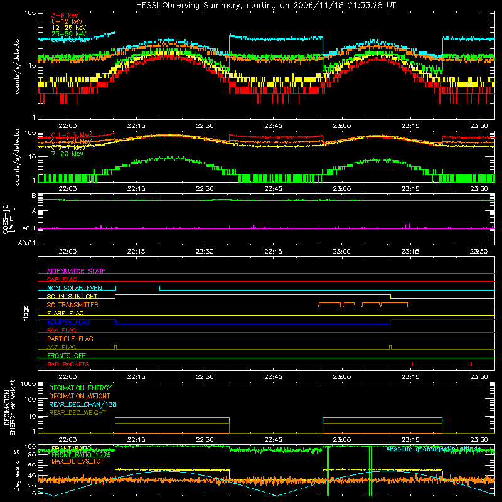Click the DECIMATION_WEIGHT legend label
This screenshot has width=502, height=502.
click(x=80, y=396)
